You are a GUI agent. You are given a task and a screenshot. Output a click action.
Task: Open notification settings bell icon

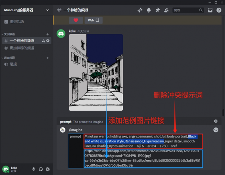click(x=149, y=10)
